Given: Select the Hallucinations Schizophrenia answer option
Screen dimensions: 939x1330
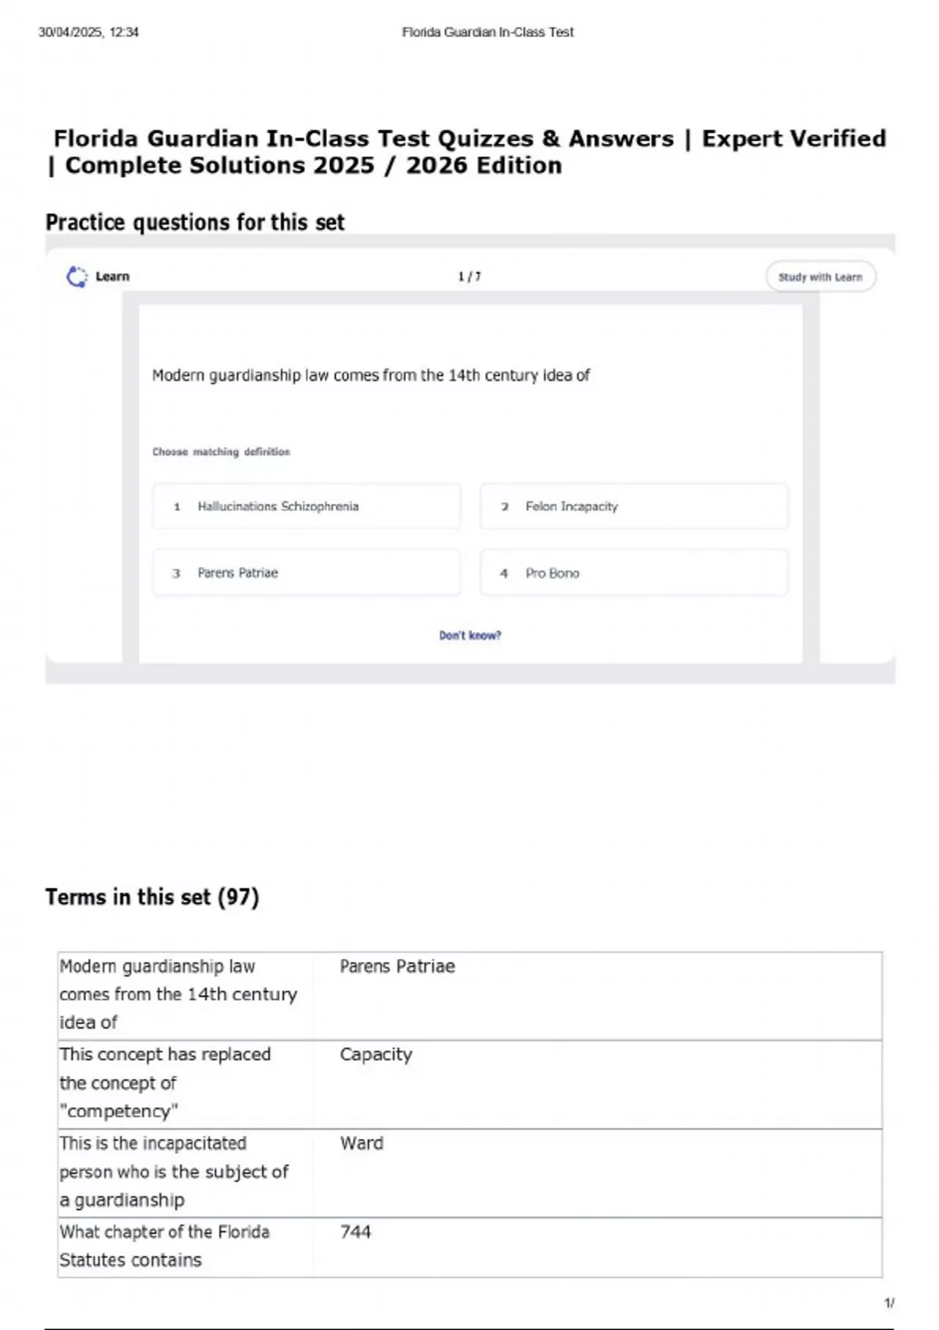Looking at the screenshot, I should coord(306,507).
